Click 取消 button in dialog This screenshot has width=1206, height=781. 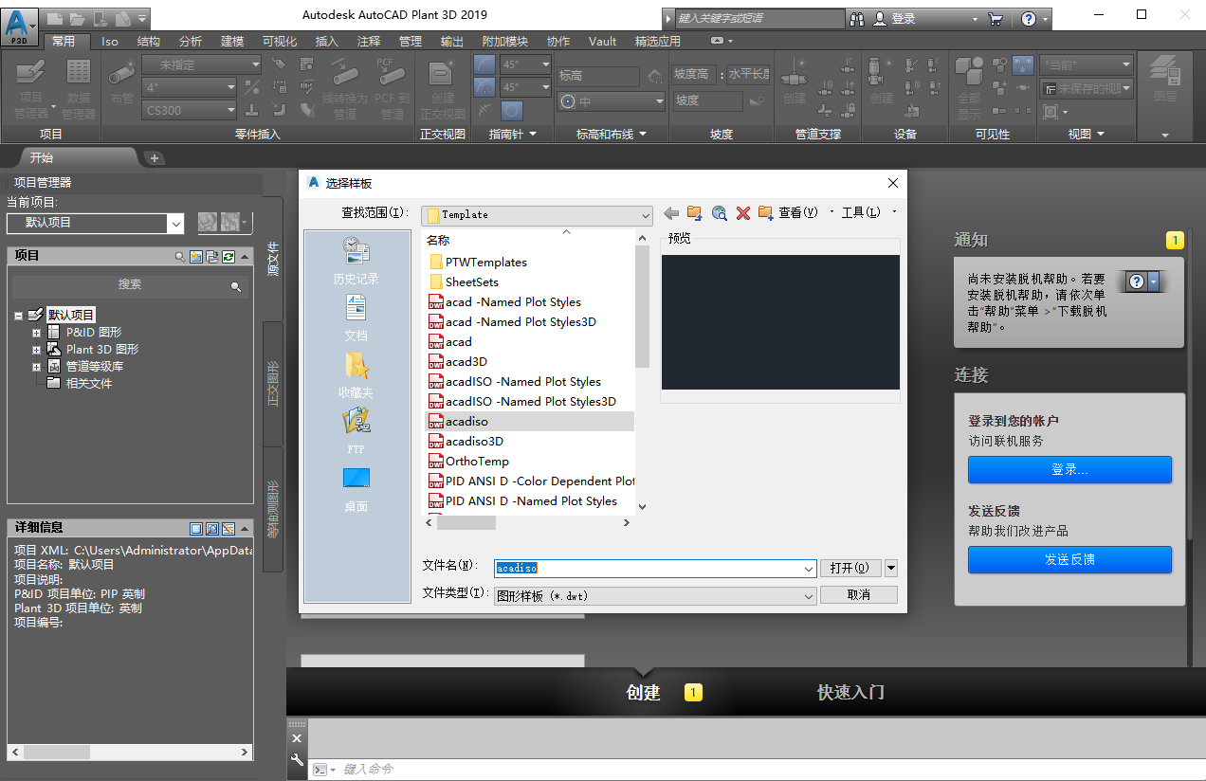pos(858,595)
